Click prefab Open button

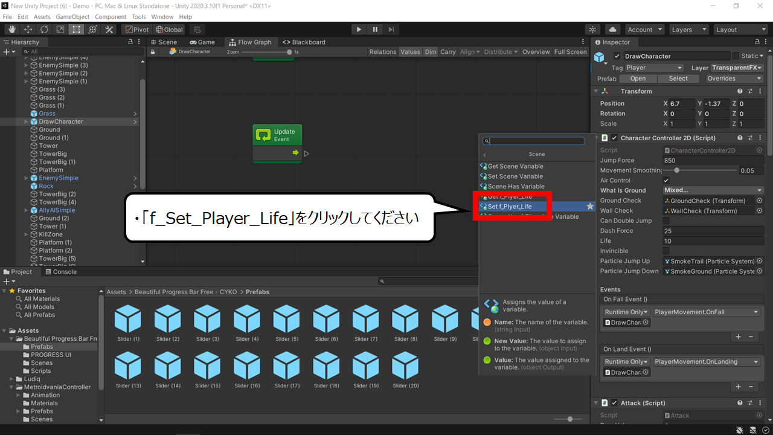[638, 79]
